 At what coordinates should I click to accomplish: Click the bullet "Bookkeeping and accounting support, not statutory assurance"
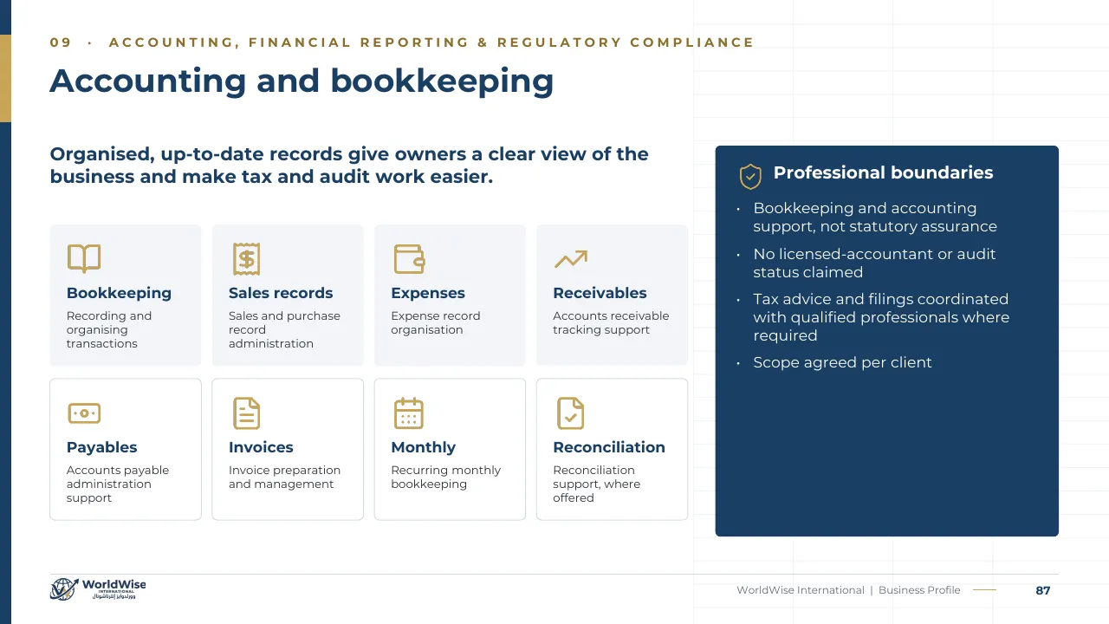coord(875,217)
